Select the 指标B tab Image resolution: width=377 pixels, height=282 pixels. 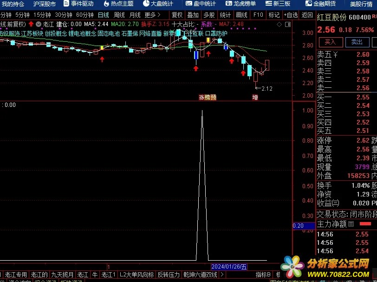point(263,274)
